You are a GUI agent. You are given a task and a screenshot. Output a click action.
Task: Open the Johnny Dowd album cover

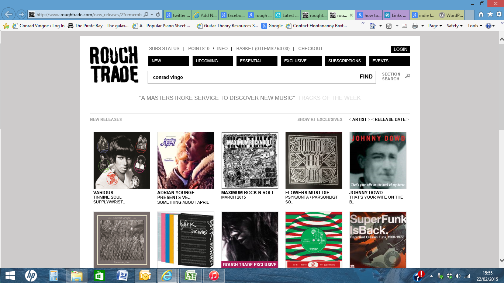coord(378,160)
